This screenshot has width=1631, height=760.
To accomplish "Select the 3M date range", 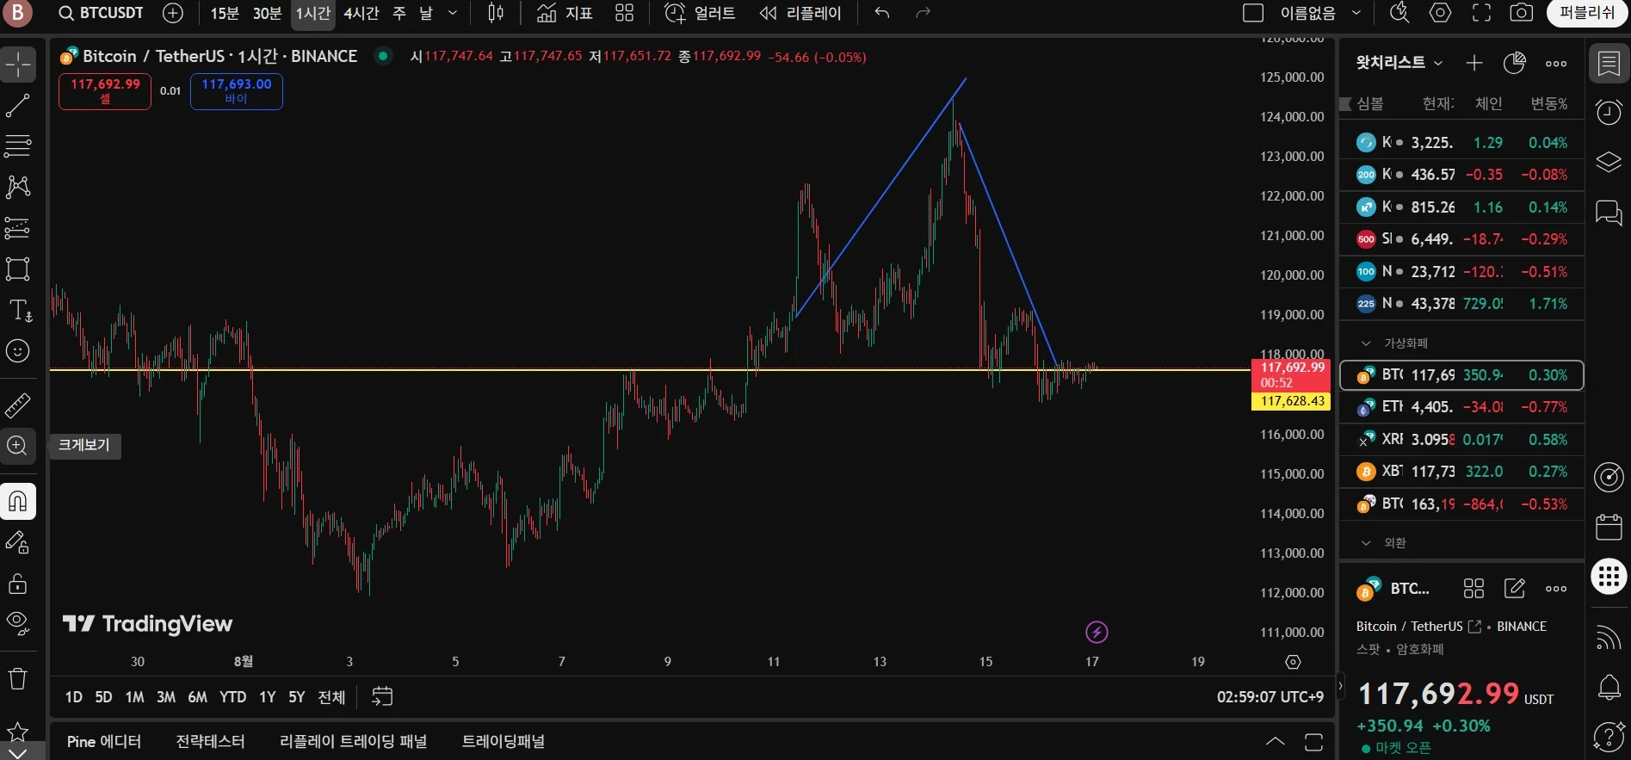I will pos(166,697).
